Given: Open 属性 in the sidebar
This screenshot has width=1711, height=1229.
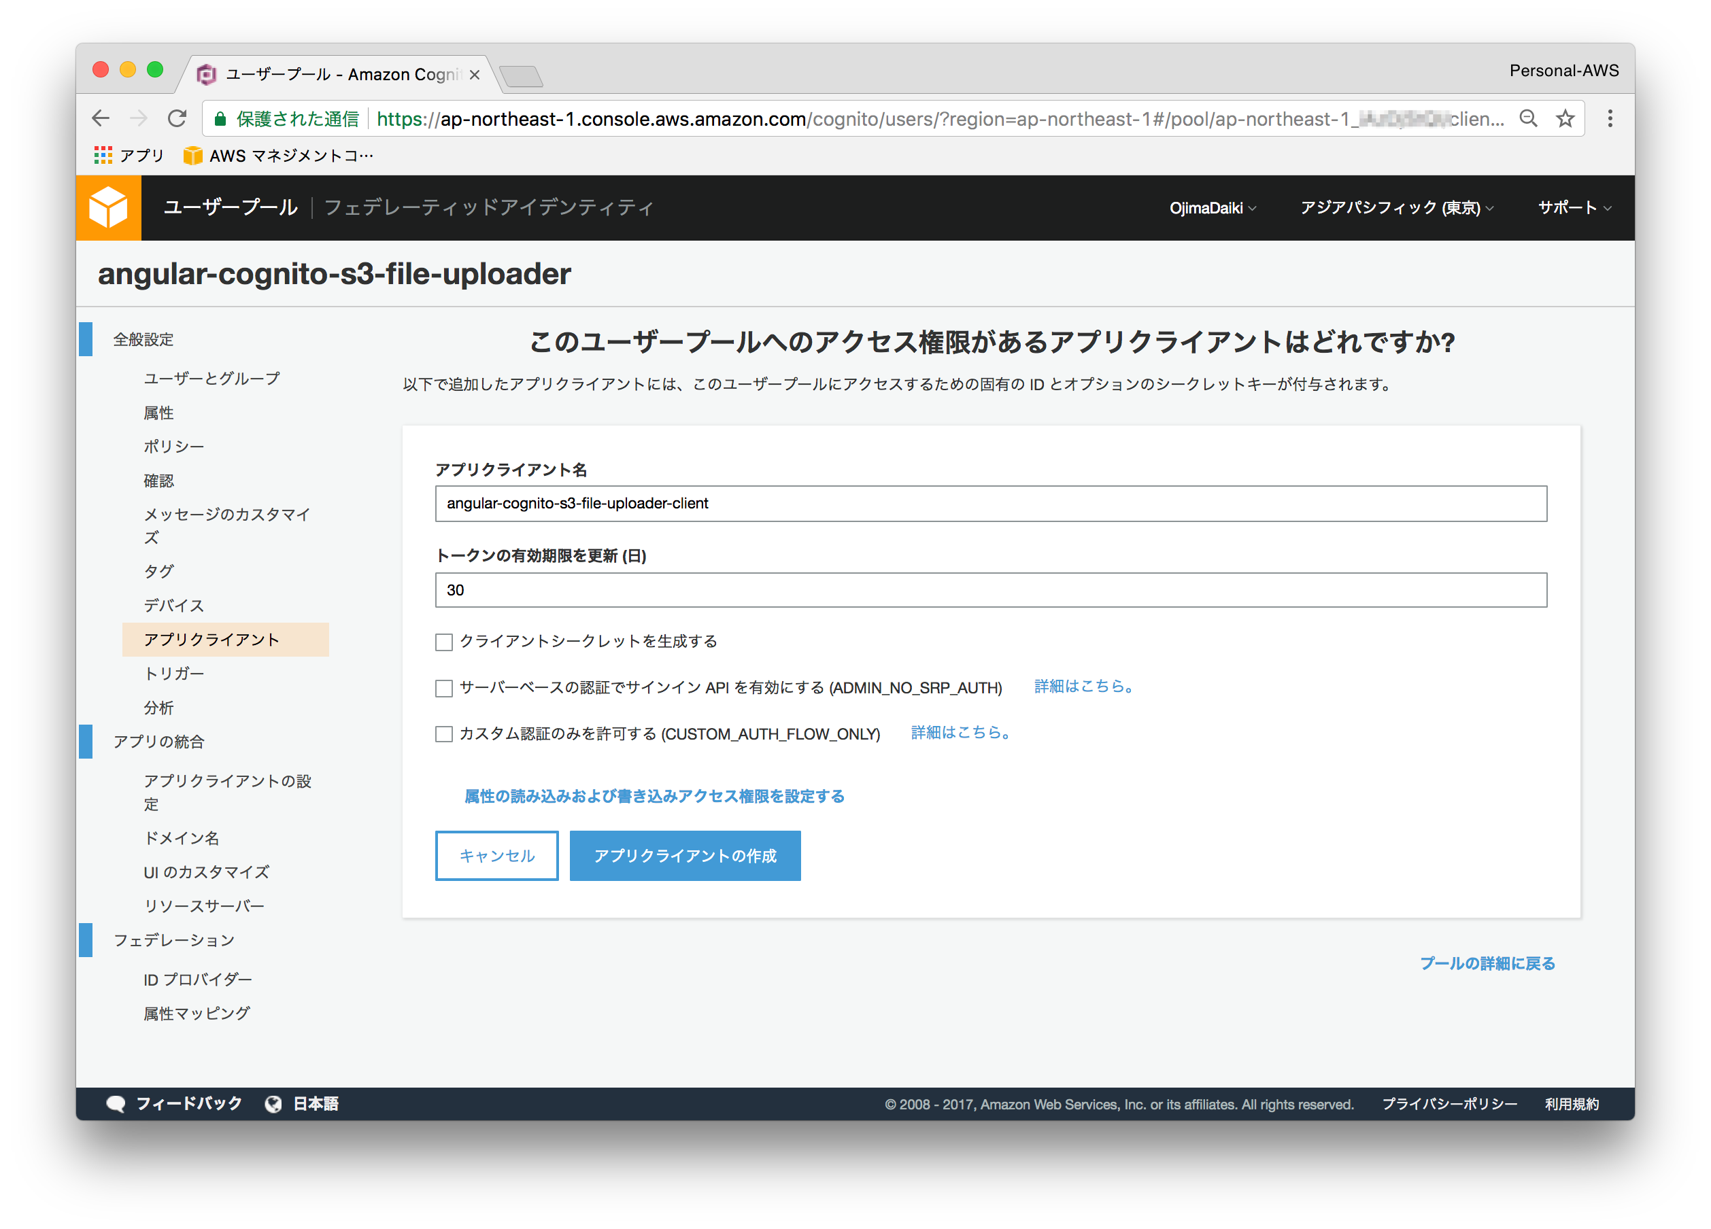Looking at the screenshot, I should (x=158, y=413).
